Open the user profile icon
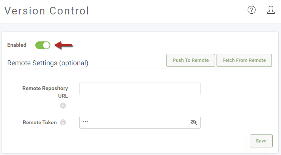The image size is (281, 155). (271, 10)
